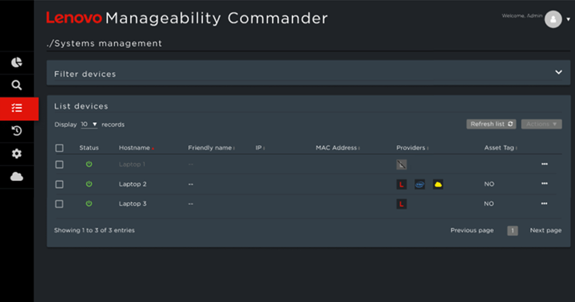This screenshot has width=575, height=302.
Task: Open the settings gear sidebar icon
Action: (x=16, y=154)
